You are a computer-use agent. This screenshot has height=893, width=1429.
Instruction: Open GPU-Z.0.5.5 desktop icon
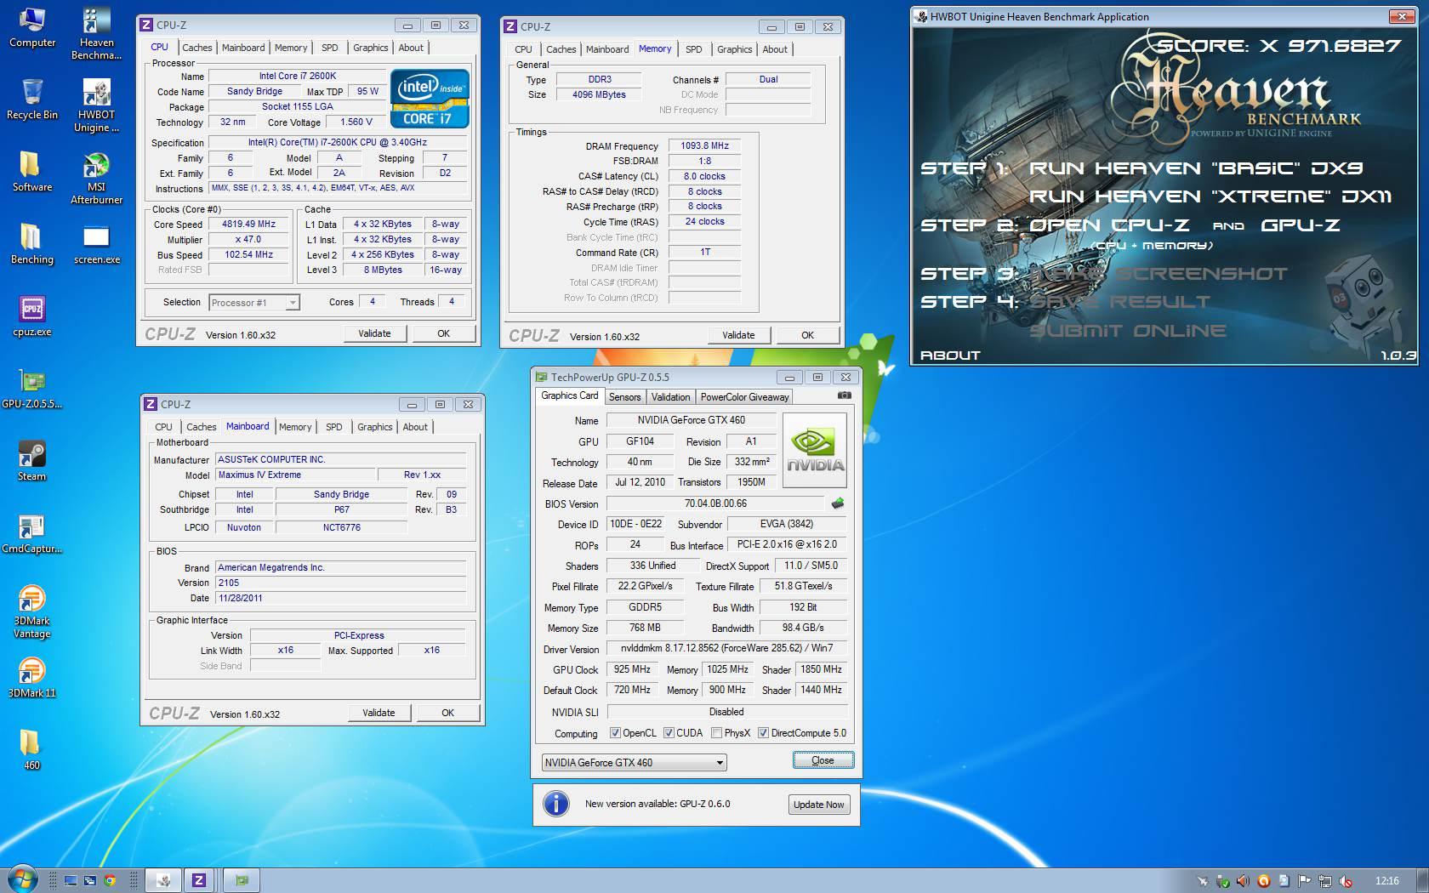[31, 390]
